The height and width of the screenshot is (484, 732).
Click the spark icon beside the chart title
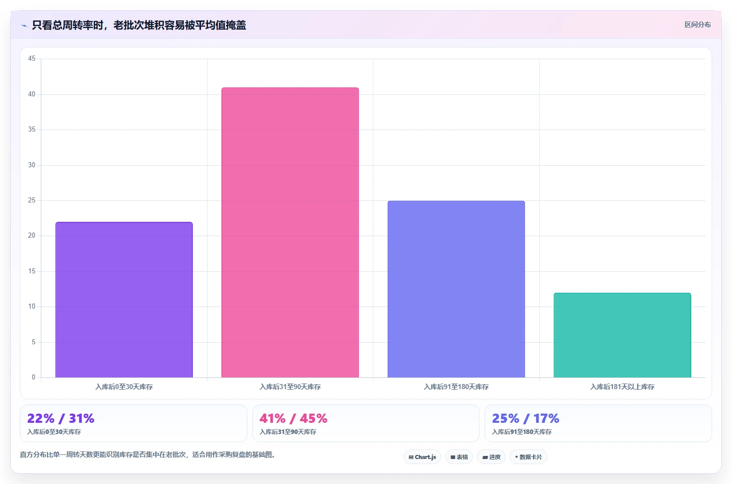(24, 26)
